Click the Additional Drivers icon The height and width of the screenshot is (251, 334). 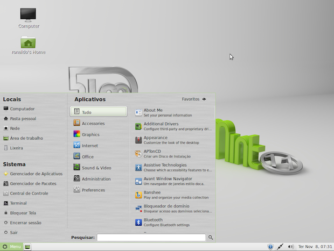(138, 126)
